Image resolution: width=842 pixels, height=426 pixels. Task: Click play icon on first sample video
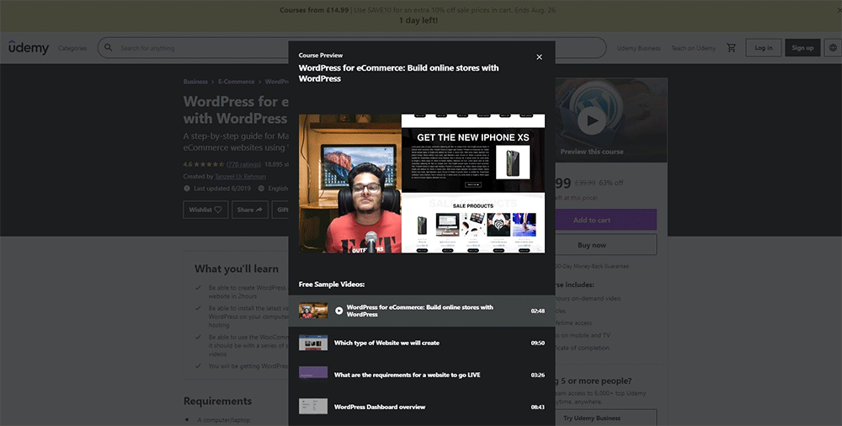pos(339,311)
